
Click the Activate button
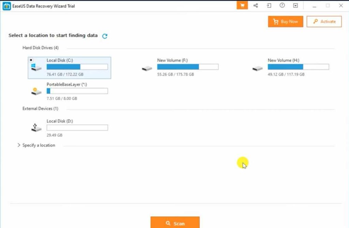[324, 21]
